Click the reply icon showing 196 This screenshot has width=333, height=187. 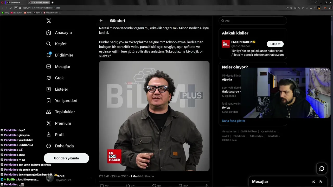coord(102,185)
